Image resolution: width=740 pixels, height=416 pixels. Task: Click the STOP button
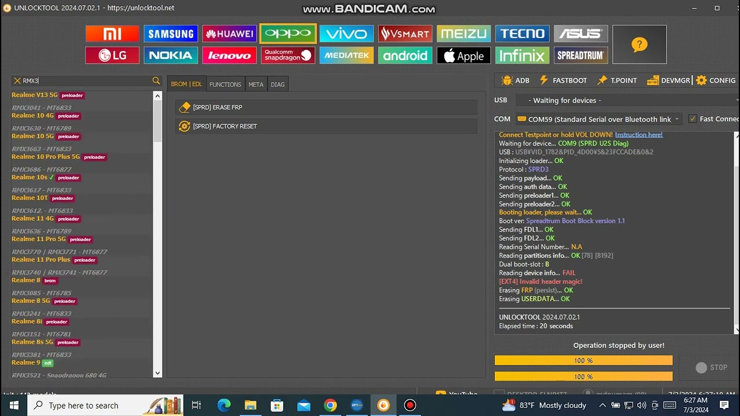pyautogui.click(x=712, y=367)
